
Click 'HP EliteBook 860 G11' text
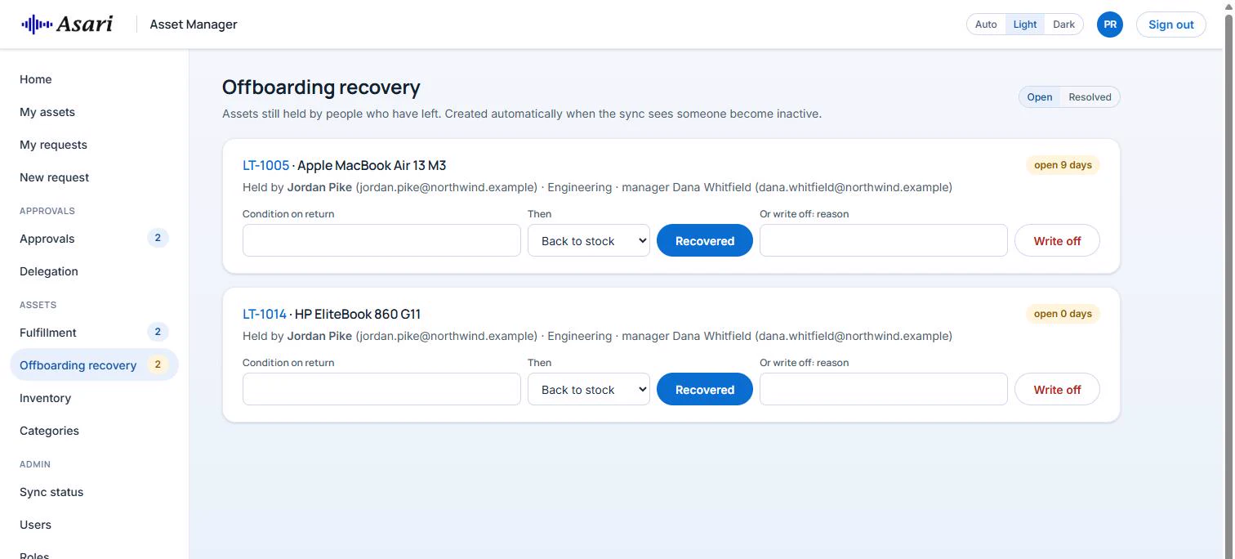358,314
